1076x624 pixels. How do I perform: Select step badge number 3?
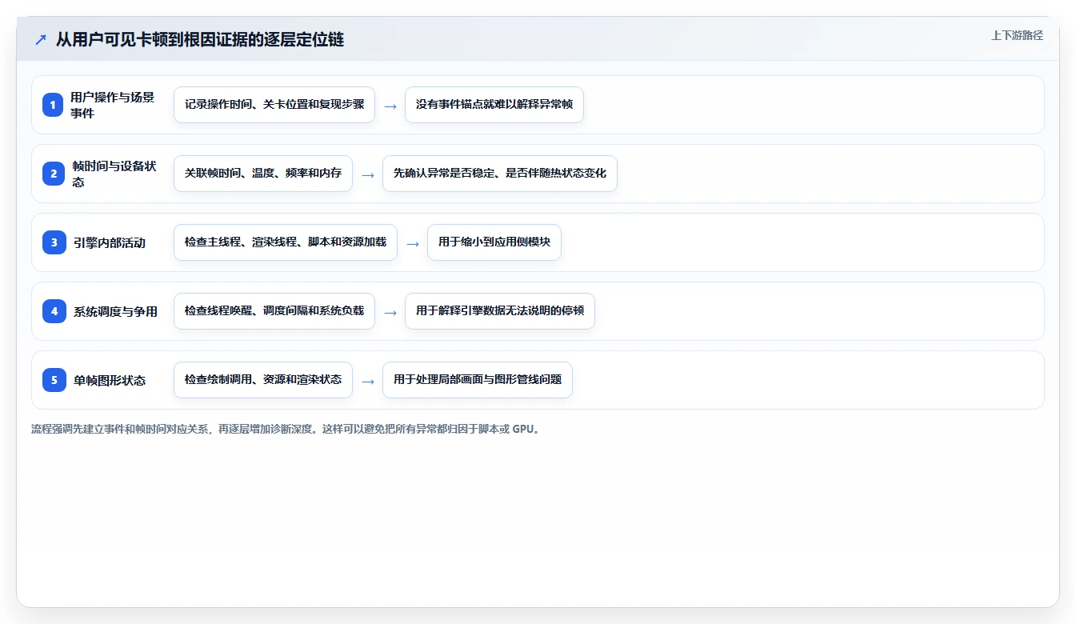pyautogui.click(x=54, y=242)
